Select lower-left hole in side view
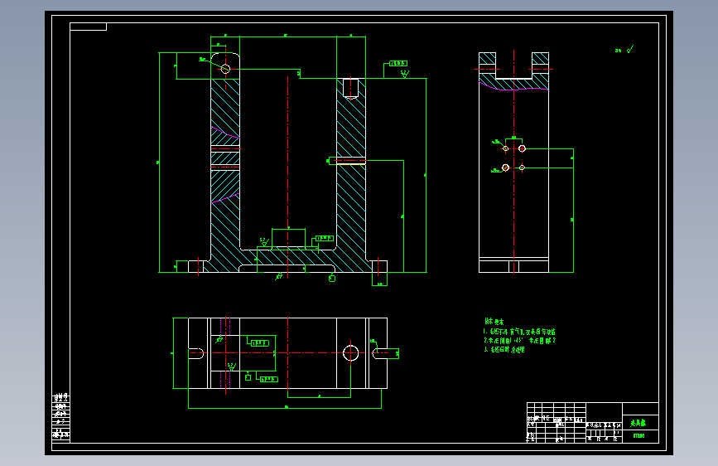This screenshot has width=718, height=466. [x=505, y=167]
